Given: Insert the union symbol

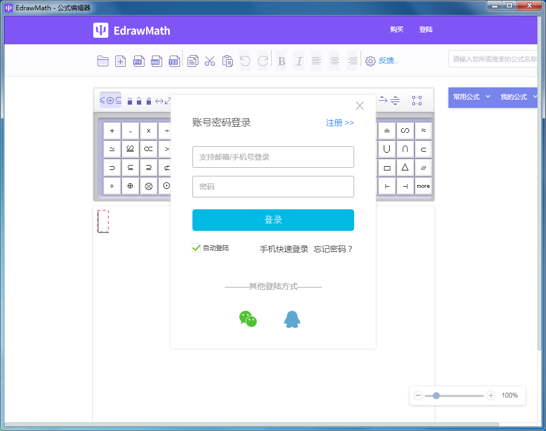Looking at the screenshot, I should (x=386, y=149).
